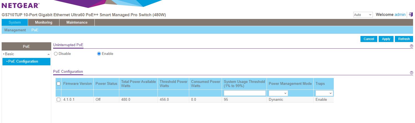Click the logout icon next to admin
The image size is (415, 123).
click(x=411, y=15)
